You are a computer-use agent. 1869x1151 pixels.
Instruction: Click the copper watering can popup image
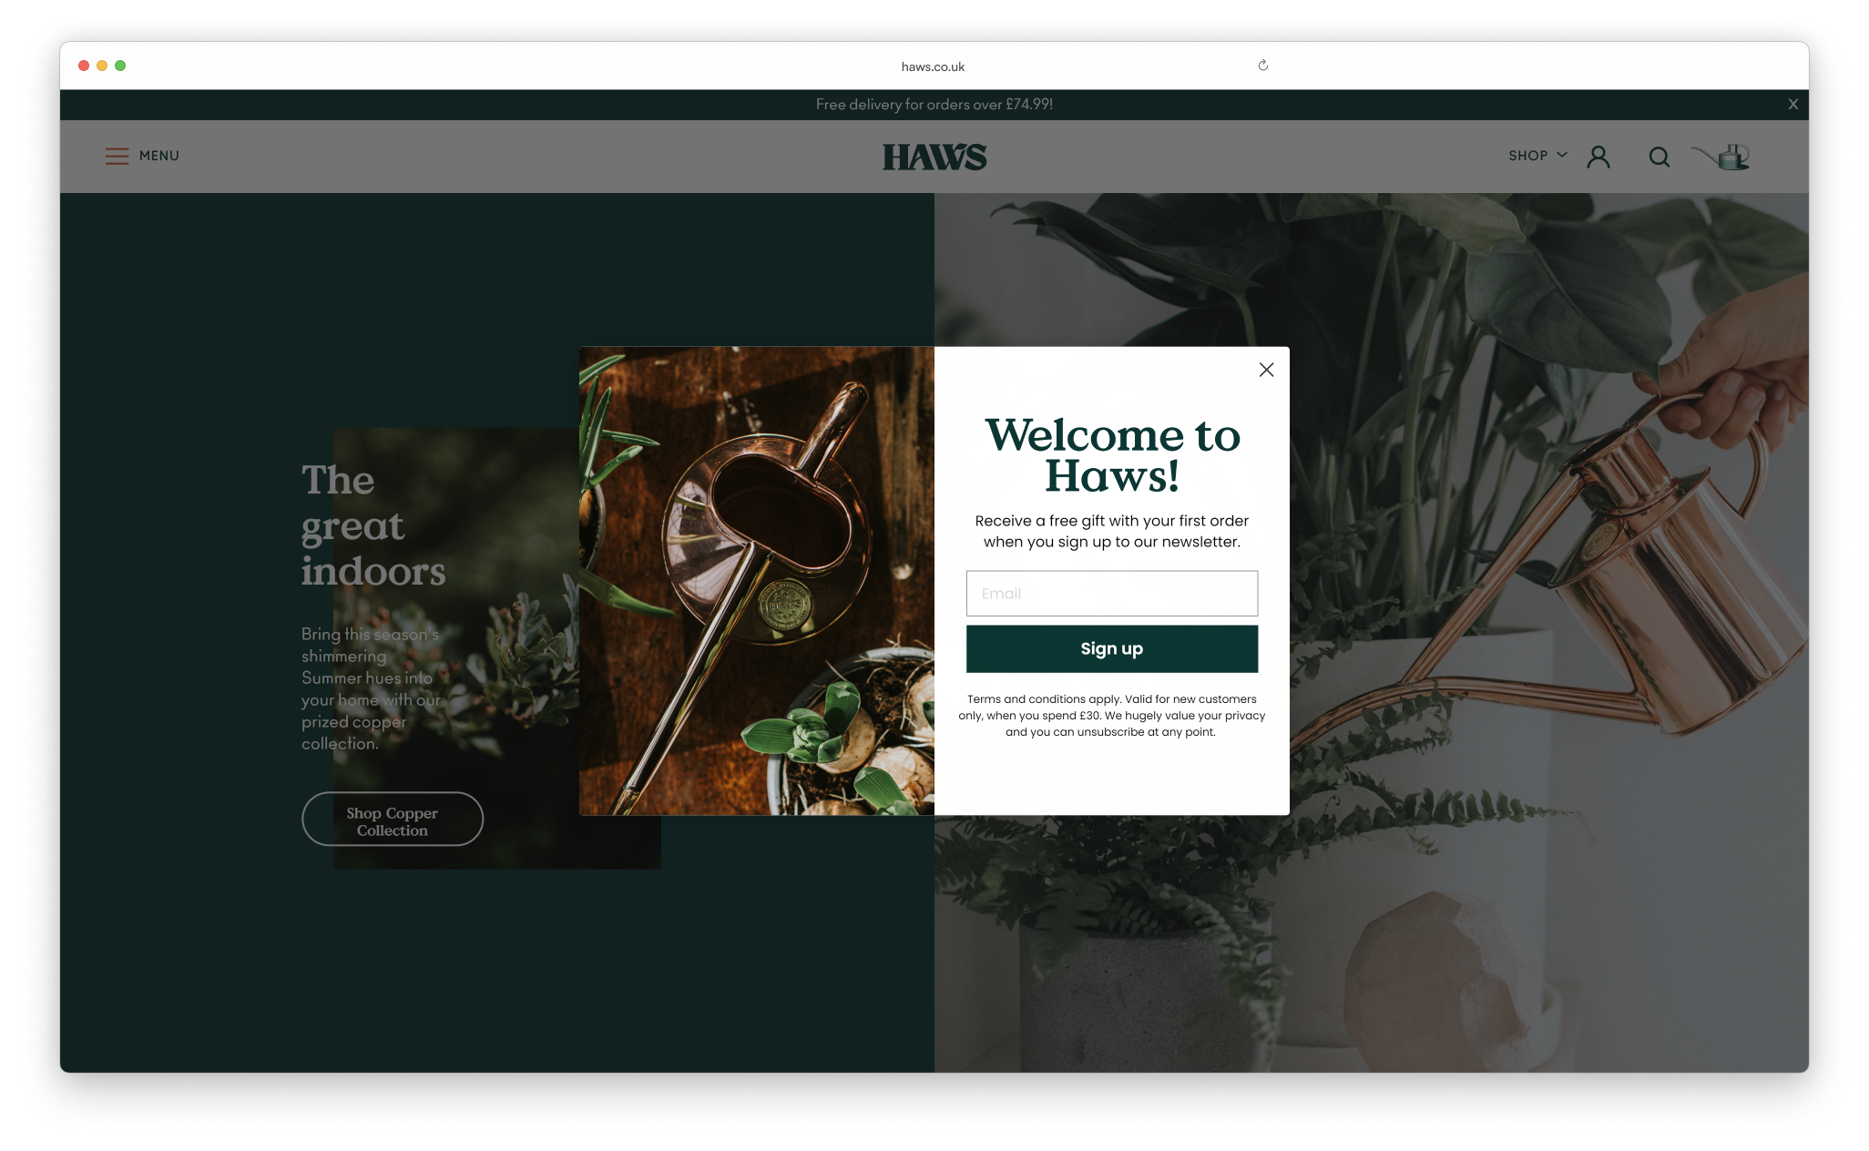click(x=757, y=581)
